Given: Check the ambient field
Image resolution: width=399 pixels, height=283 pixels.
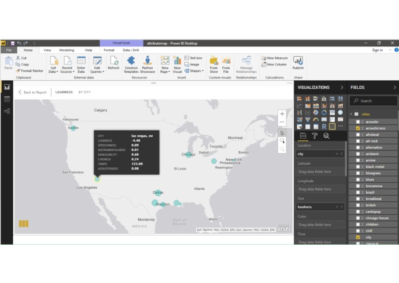Looking at the screenshot, I should coord(358,154).
